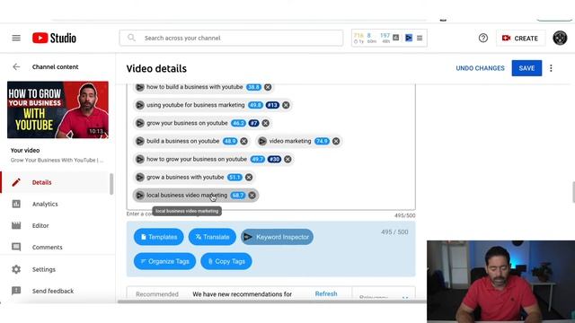Remove tag 'grow a business with youtube'
Image resolution: width=575 pixels, height=323 pixels.
click(x=249, y=178)
